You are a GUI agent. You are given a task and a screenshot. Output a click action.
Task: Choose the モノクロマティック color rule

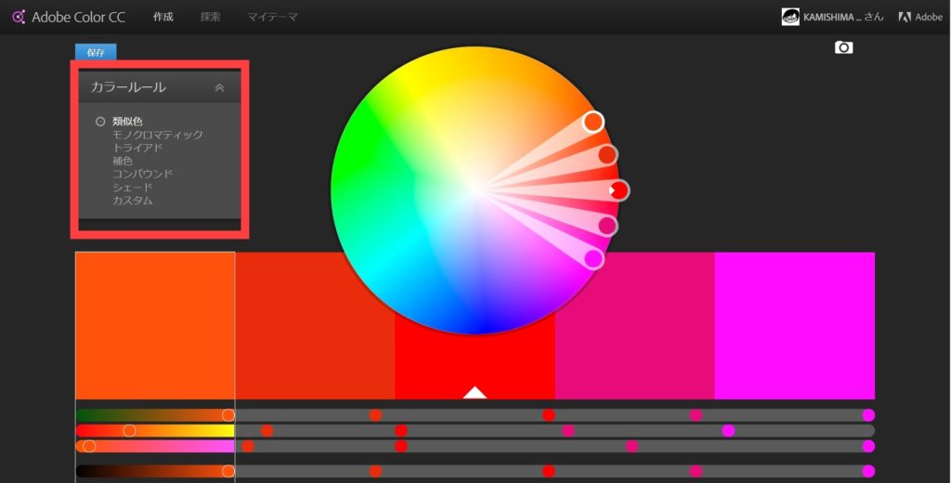(x=157, y=135)
